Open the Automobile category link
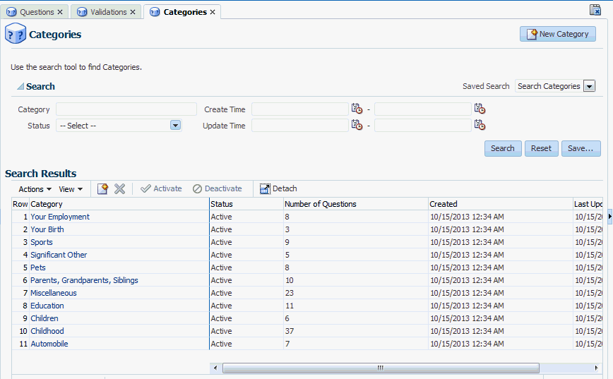Viewport: 613px width, 379px height. [49, 344]
